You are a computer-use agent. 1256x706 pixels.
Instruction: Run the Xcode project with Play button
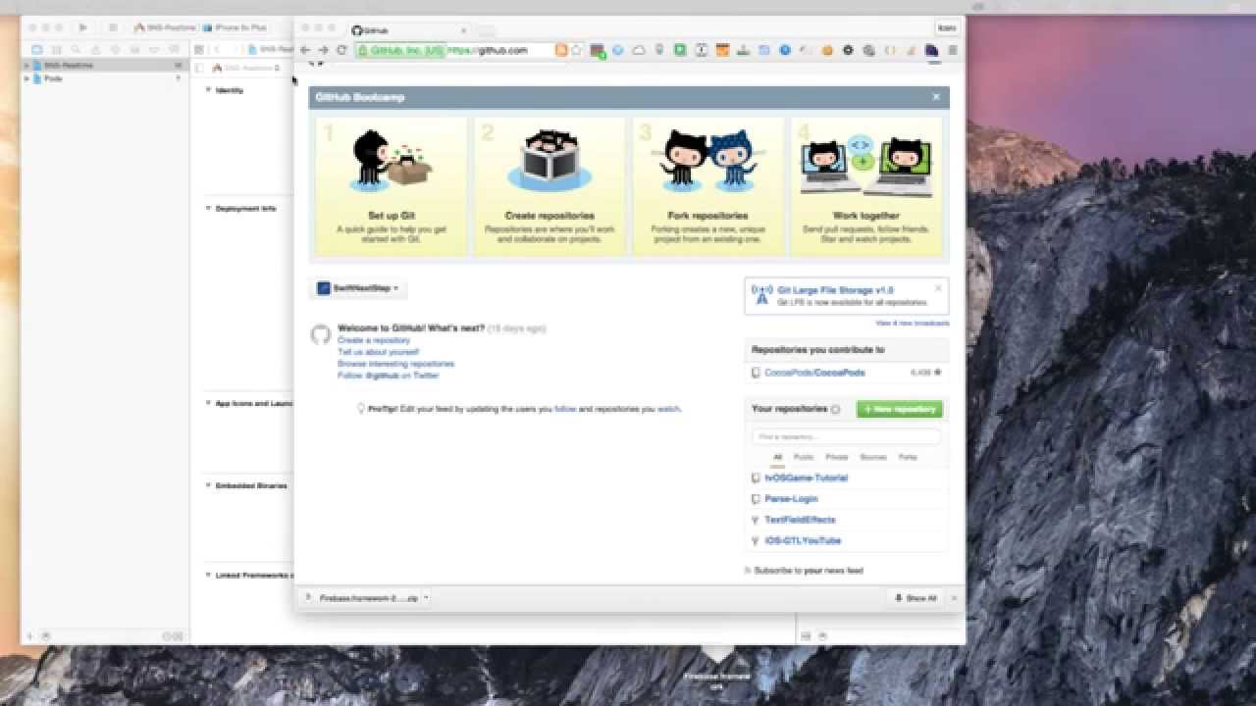pos(82,27)
